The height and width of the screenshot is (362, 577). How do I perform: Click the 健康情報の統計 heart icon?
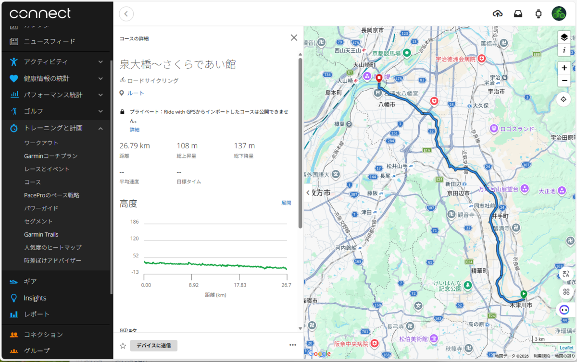tap(14, 78)
